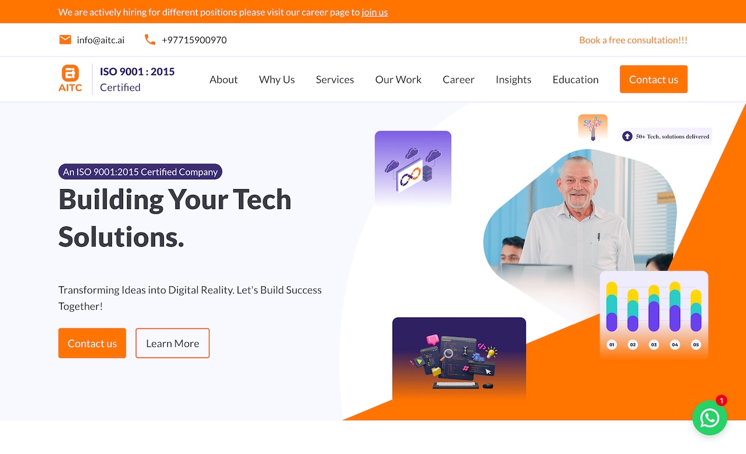Image resolution: width=746 pixels, height=454 pixels.
Task: Open the Why Us menu item
Action: (x=277, y=79)
